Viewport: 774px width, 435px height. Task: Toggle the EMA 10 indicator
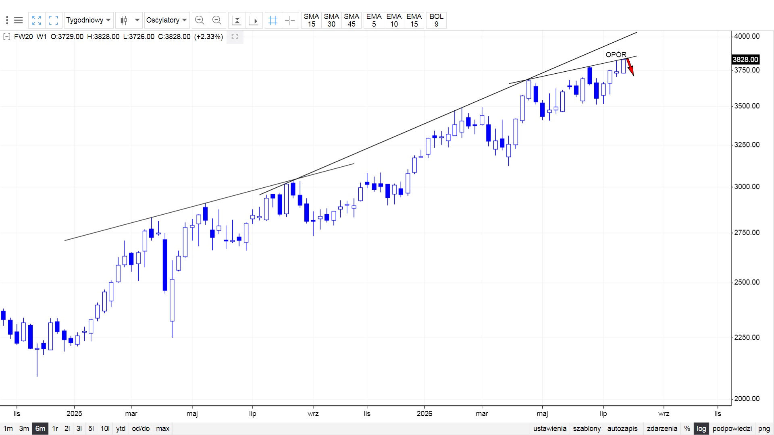394,20
